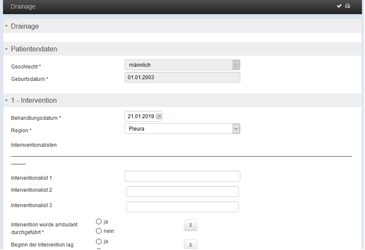Open the Geschlecht dropdown showing männlich
The height and width of the screenshot is (250, 365).
tap(182, 65)
